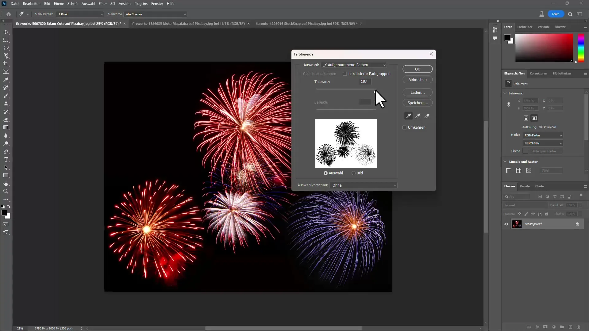
Task: Click OK in Farbbereich dialog
Action: (x=418, y=69)
